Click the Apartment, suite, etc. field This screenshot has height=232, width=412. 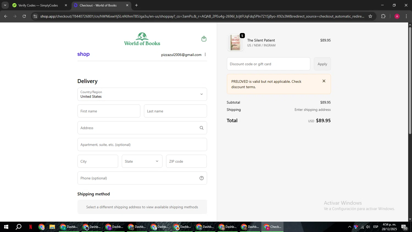(142, 145)
